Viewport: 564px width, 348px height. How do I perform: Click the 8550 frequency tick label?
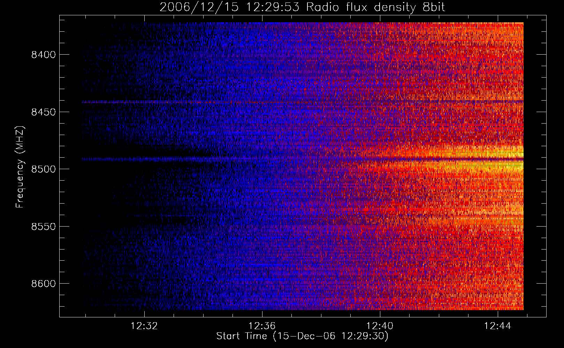click(x=43, y=227)
